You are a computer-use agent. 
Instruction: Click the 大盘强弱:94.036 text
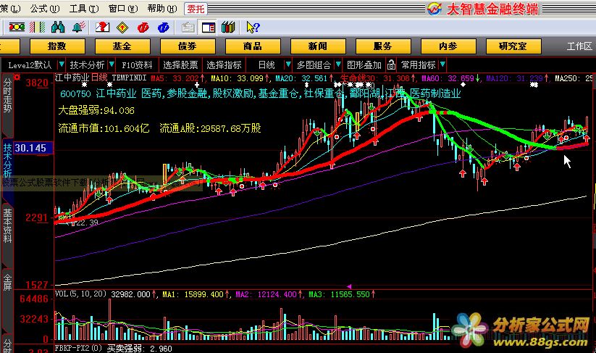96,110
